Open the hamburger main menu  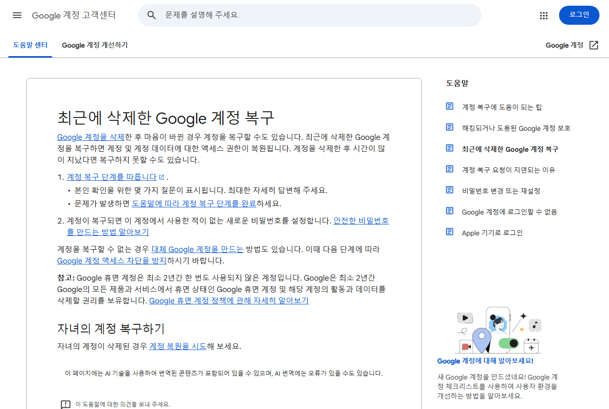[17, 15]
